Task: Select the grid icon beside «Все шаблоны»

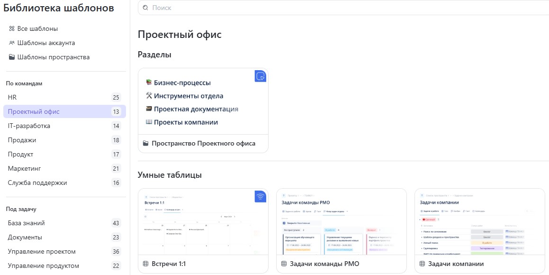Action: coord(12,28)
